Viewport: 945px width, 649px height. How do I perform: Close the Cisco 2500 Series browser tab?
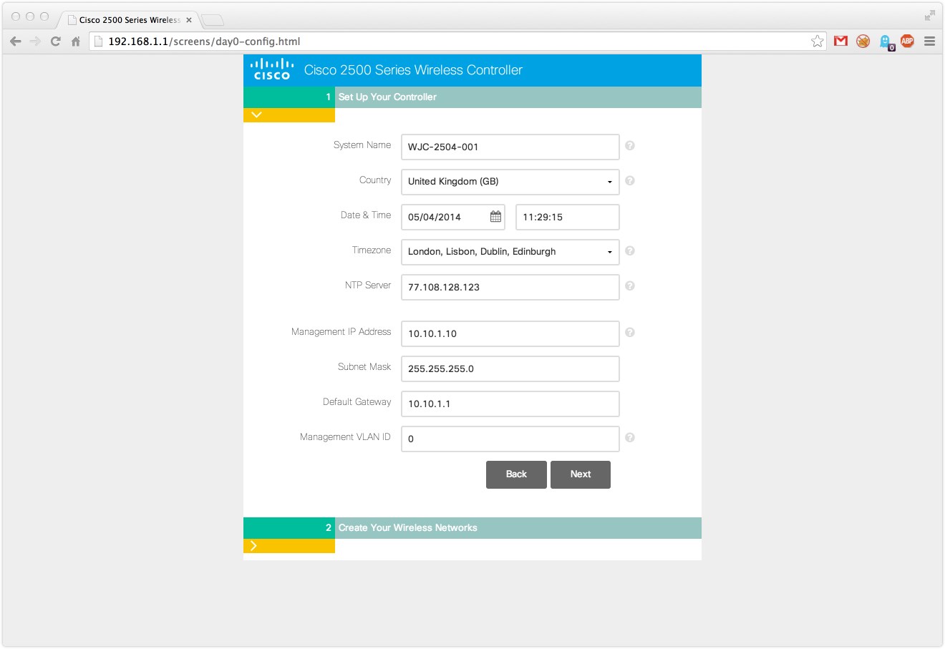189,20
